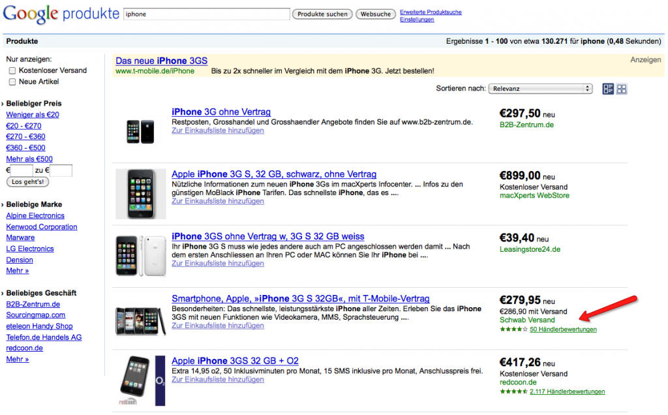Image resolution: width=668 pixels, height=415 pixels.
Task: Filter by brand LG Electronics
Action: [x=30, y=249]
